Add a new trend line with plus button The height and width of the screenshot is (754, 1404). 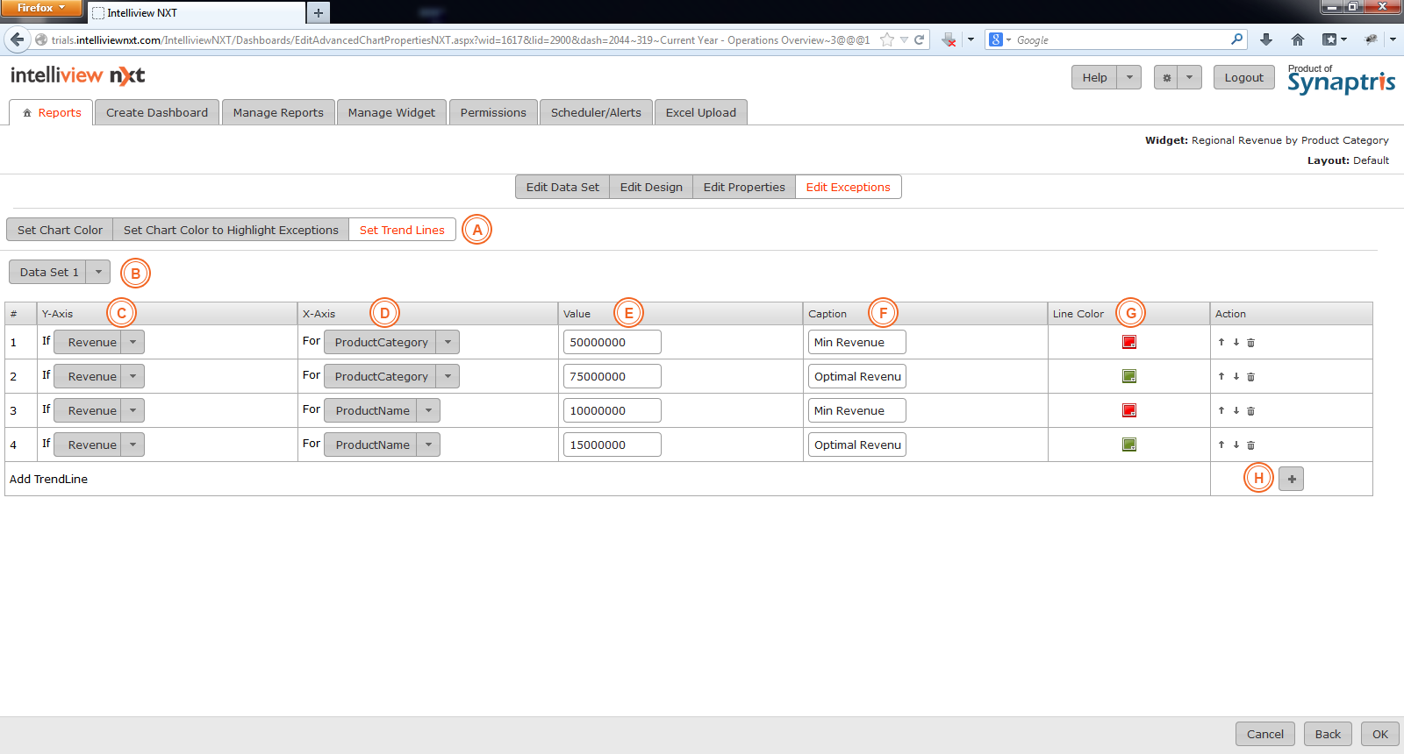1291,479
